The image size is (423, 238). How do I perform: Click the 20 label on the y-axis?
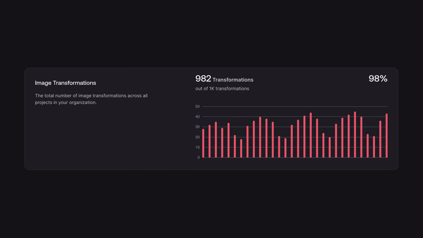[x=198, y=137]
